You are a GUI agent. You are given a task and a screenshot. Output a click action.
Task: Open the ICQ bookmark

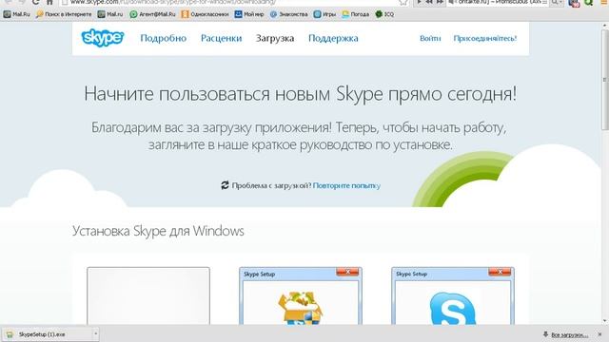[x=384, y=14]
